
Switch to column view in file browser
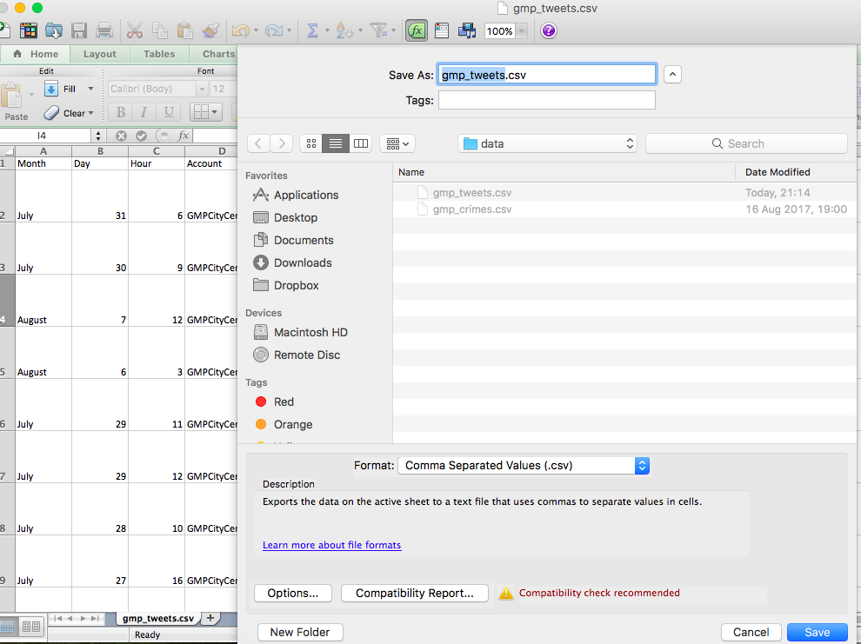click(x=361, y=143)
